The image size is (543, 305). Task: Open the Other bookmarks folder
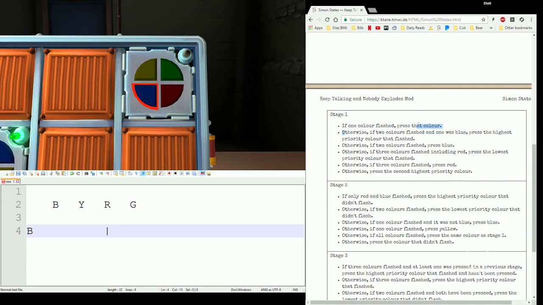click(515, 28)
